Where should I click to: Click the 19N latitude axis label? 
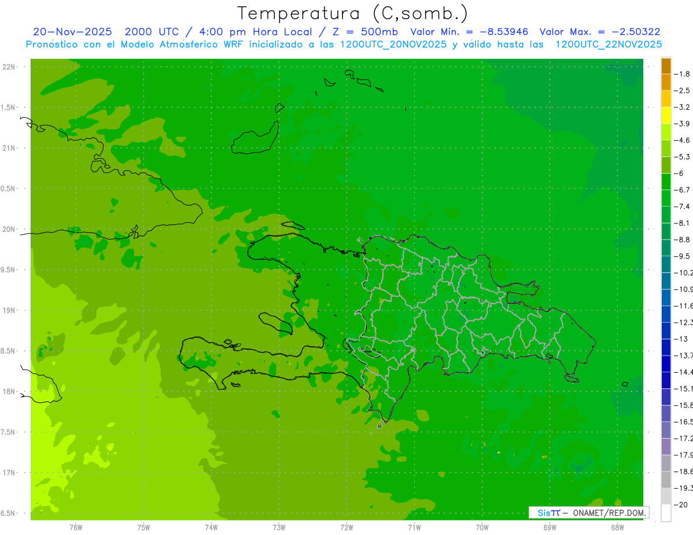click(x=9, y=310)
